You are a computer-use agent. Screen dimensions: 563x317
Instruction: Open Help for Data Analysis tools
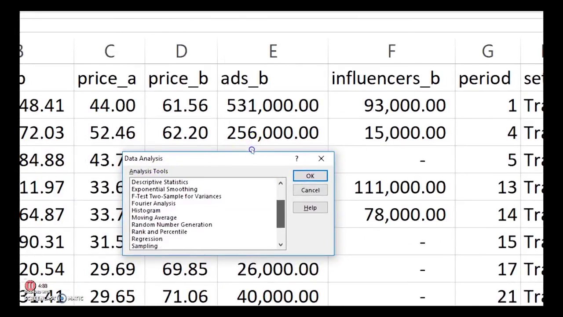[x=310, y=208]
